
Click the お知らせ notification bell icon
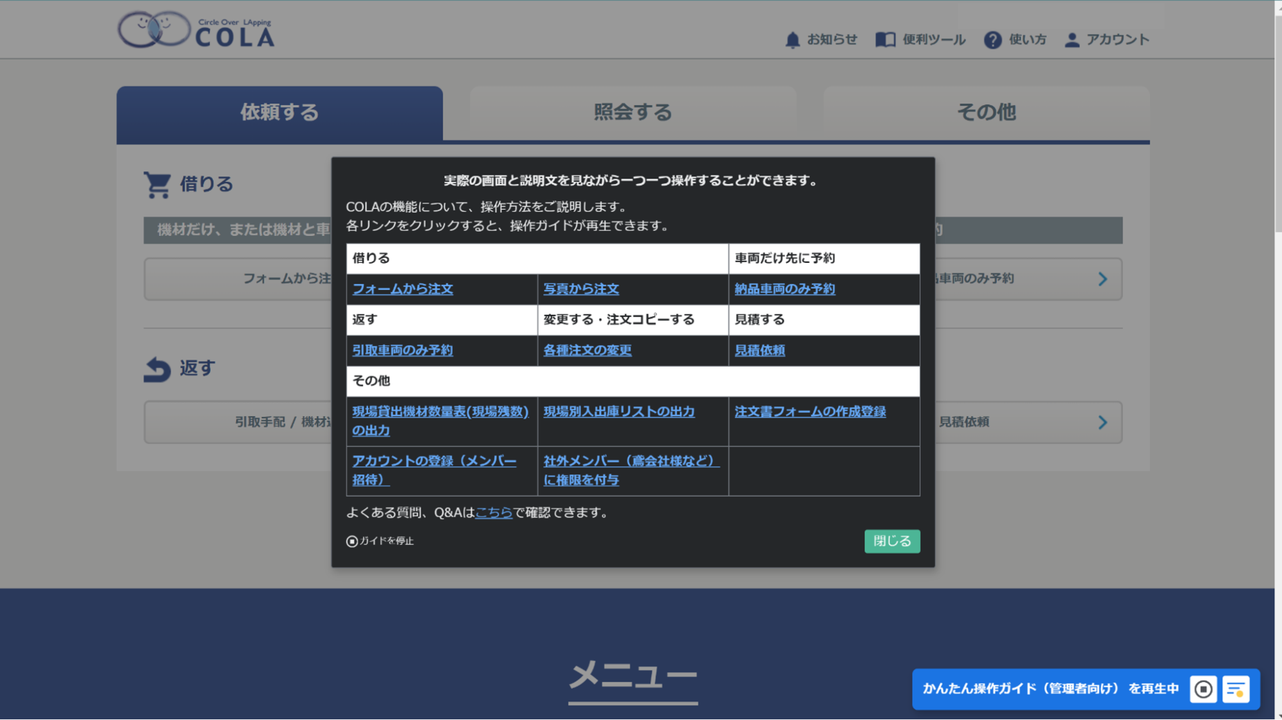(x=793, y=39)
